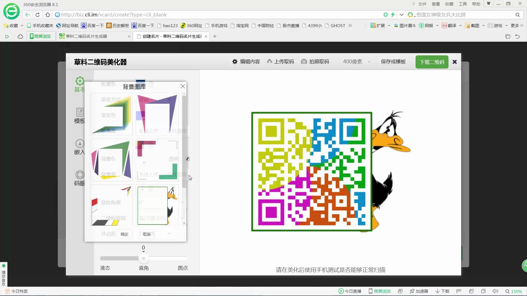Go to browser home page icon
Image resolution: width=527 pixels, height=296 pixels.
(x=48, y=15)
